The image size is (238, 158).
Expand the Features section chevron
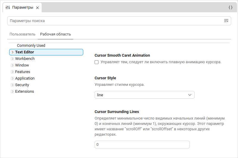click(12, 72)
